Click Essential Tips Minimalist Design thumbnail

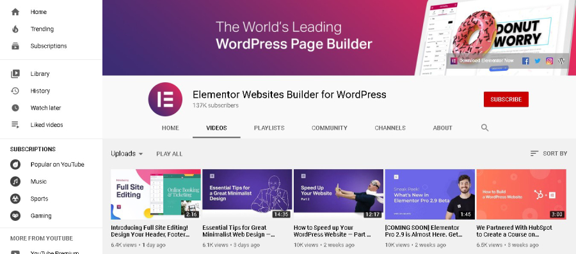(247, 194)
